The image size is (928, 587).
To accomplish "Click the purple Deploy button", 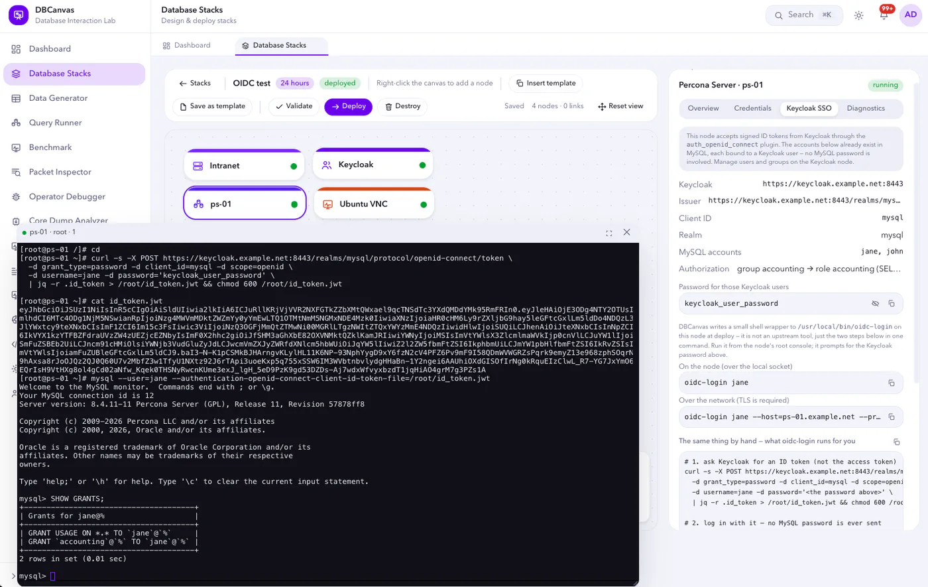I will (349, 106).
